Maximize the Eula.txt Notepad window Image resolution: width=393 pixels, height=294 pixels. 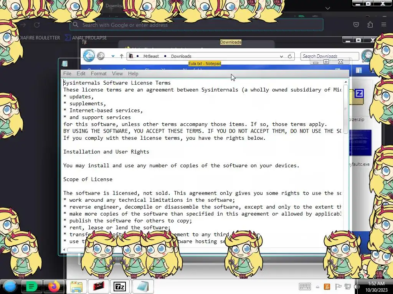326,62
